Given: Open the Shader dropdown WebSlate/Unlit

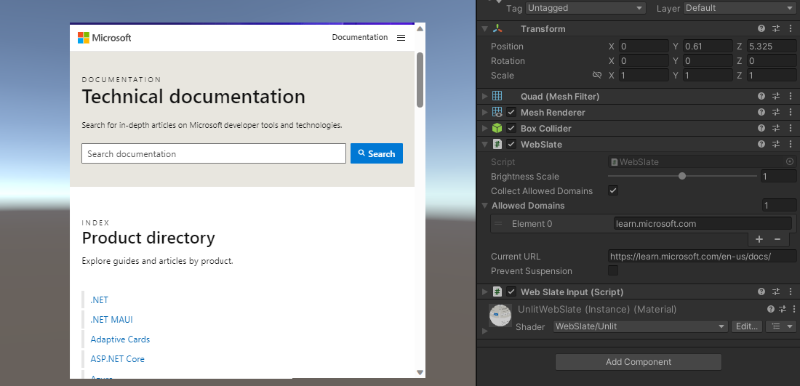Looking at the screenshot, I should coord(641,326).
